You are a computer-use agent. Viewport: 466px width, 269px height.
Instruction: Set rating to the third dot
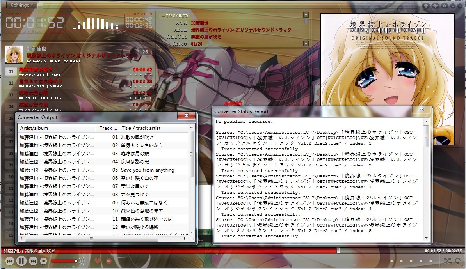[x=411, y=261]
